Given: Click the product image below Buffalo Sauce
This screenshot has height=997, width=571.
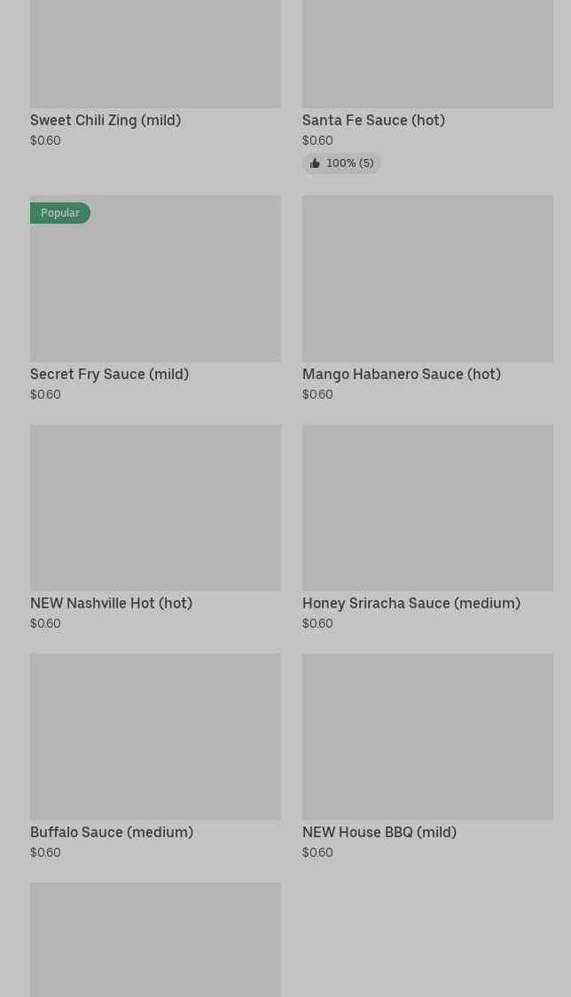Looking at the screenshot, I should (155, 940).
